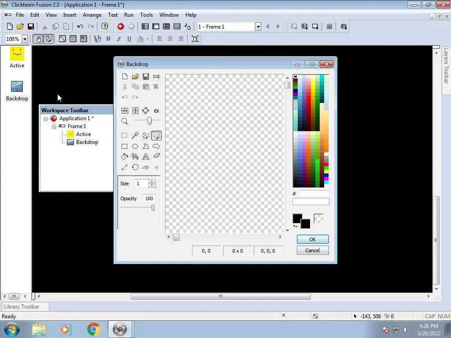This screenshot has width=451, height=338.
Task: Open Windows Start menu
Action: (x=11, y=329)
